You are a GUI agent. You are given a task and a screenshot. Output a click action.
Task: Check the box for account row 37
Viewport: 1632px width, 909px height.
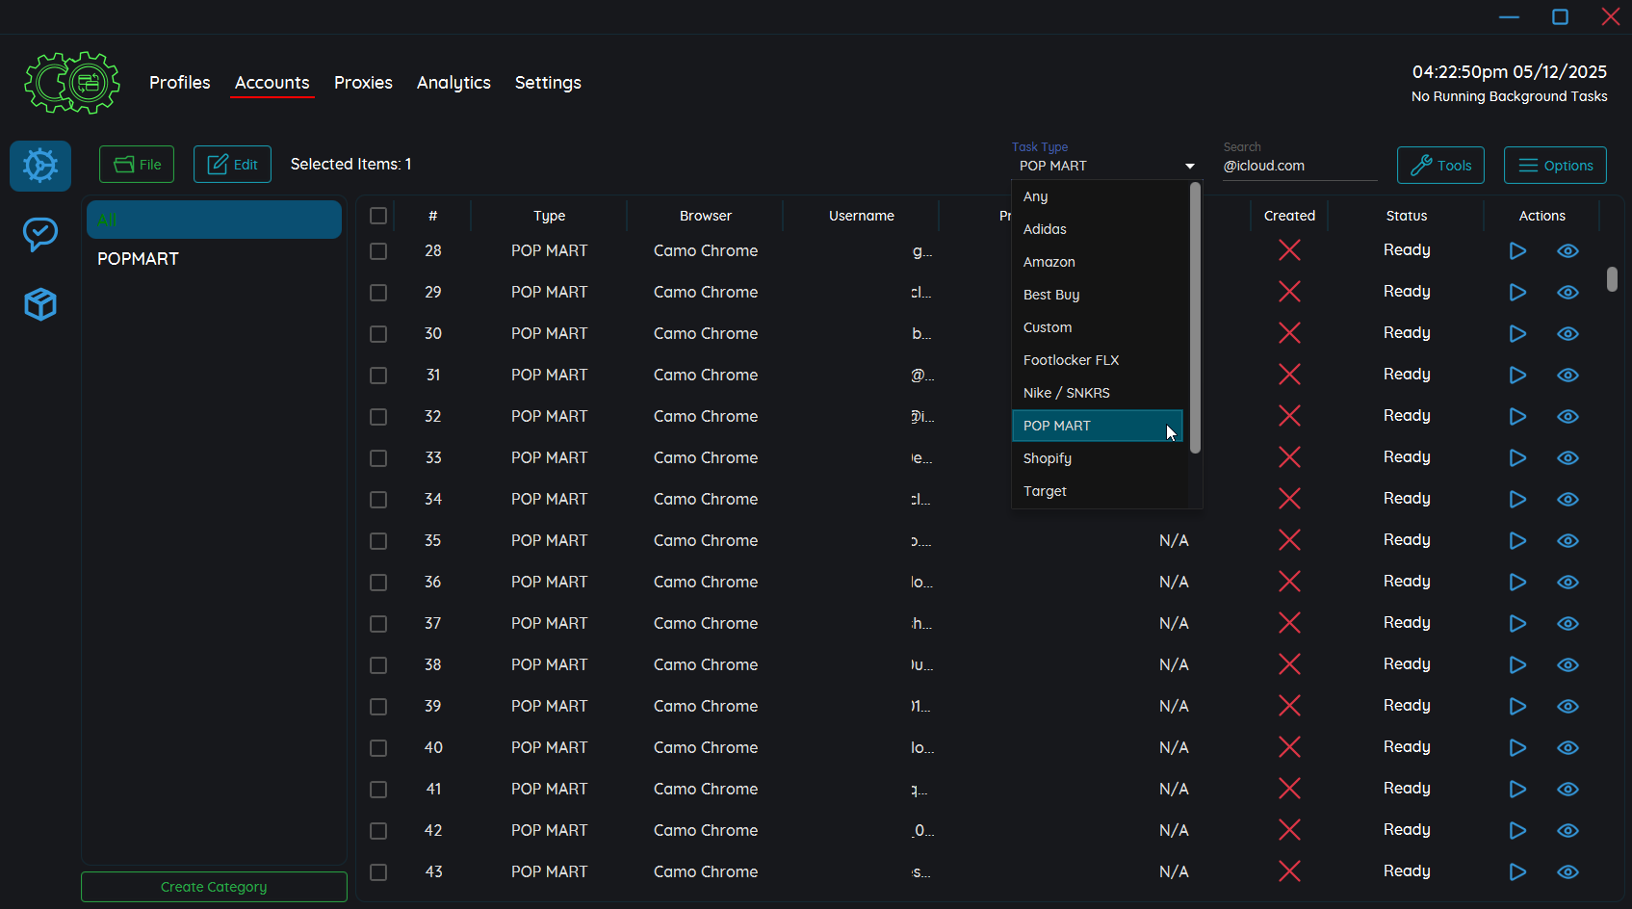tap(378, 623)
